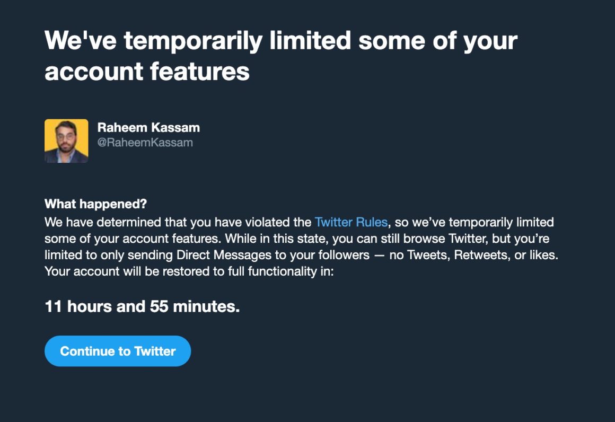Click Raheem Kassam's profile photo
The image size is (615, 422).
pyautogui.click(x=66, y=140)
